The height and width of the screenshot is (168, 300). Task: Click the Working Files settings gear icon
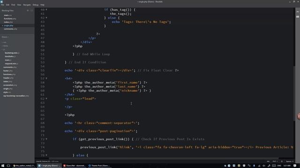click(x=28, y=10)
